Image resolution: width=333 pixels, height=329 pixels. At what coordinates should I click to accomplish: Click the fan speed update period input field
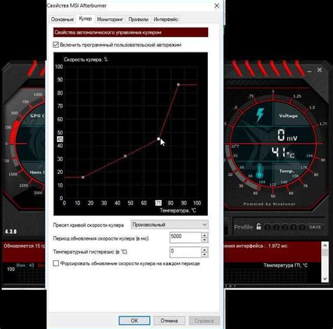[185, 237]
